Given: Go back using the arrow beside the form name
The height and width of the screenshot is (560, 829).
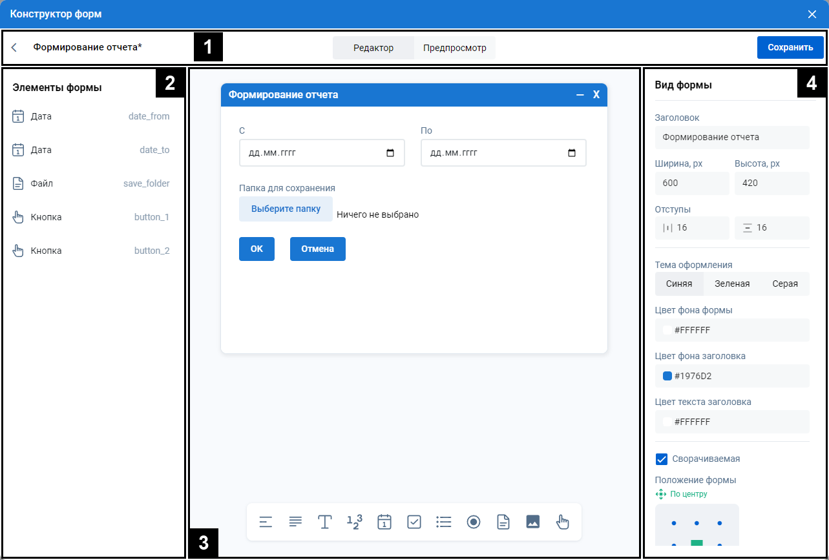Looking at the screenshot, I should pos(14,47).
